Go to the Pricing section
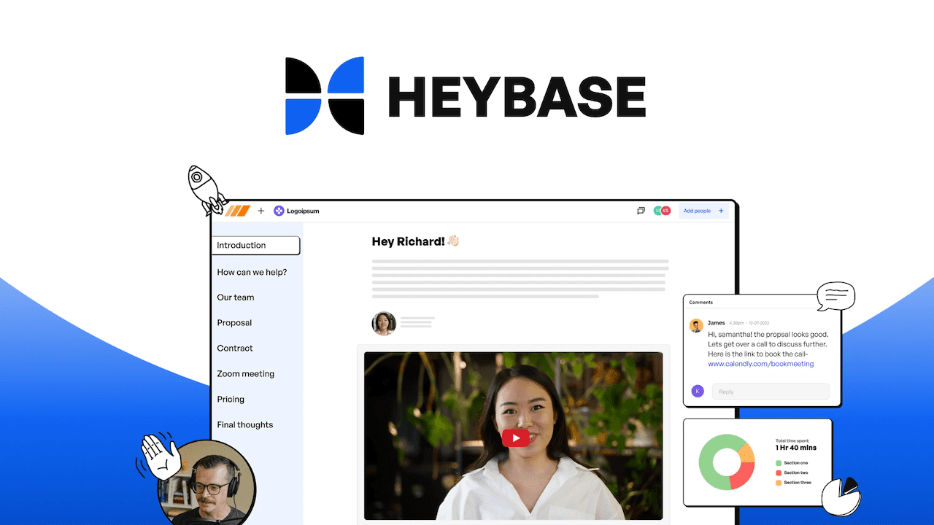Viewport: 934px width, 525px height. [x=231, y=400]
